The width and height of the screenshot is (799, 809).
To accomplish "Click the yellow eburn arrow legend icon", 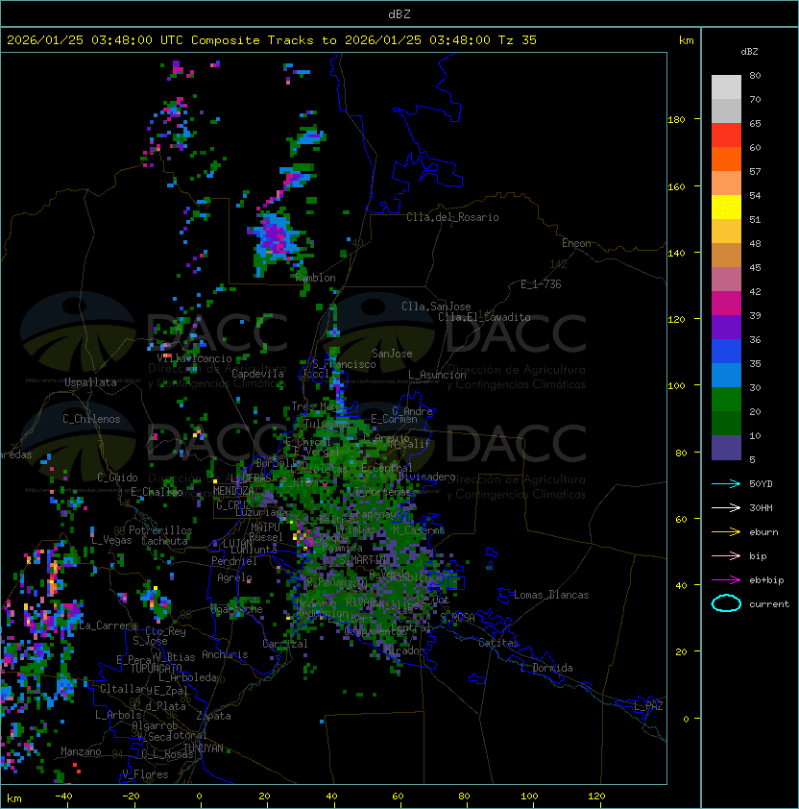I will coord(726,532).
